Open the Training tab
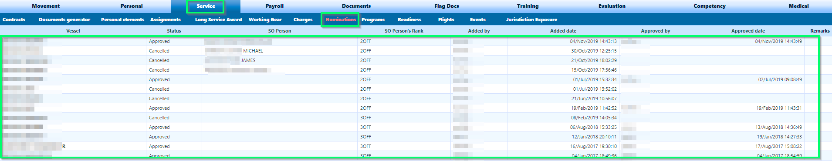Viewport: 832px width, 161px height. (528, 6)
